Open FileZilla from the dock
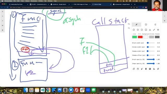 pyautogui.click(x=76, y=90)
